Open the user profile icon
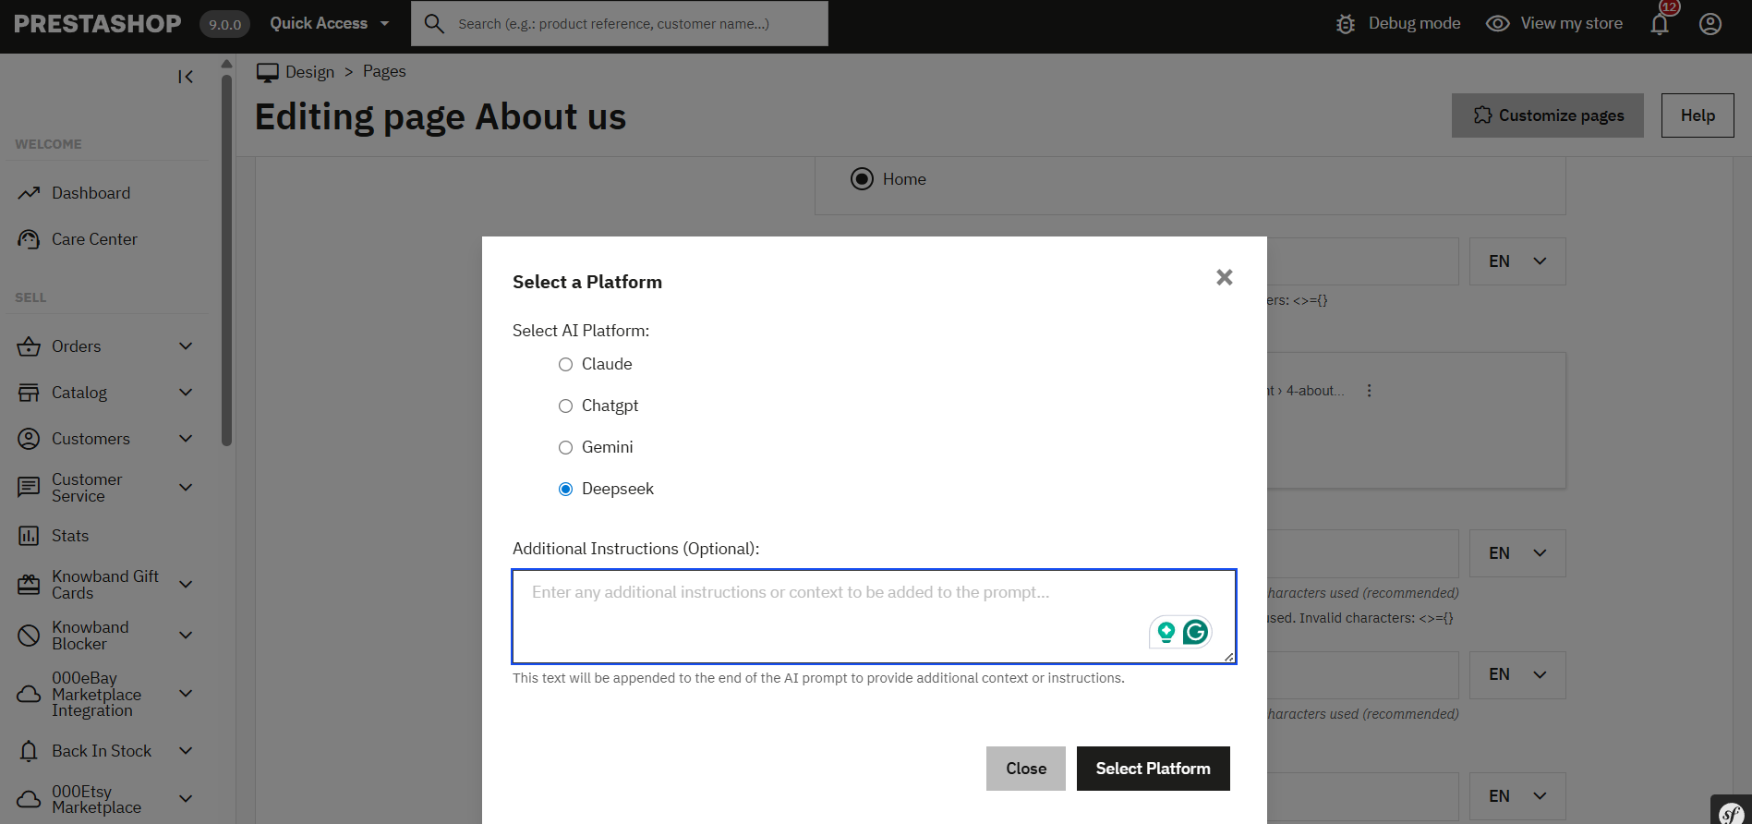This screenshot has width=1752, height=824. (x=1710, y=24)
